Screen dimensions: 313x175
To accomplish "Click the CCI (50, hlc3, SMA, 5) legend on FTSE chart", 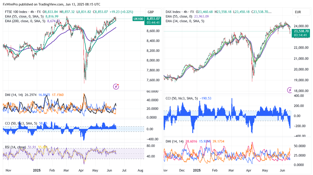I will pyautogui.click(x=21, y=123).
